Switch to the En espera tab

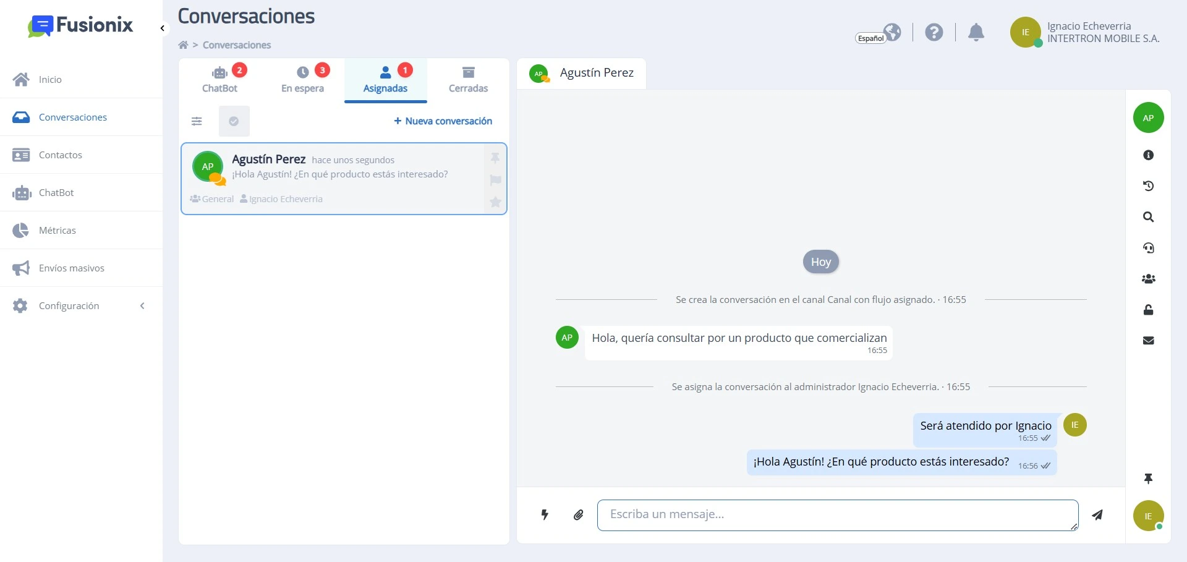tap(303, 80)
